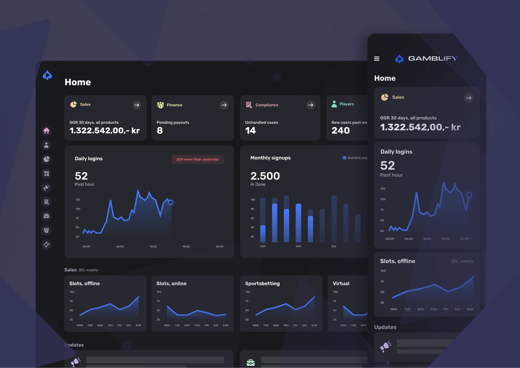Open the shapes icon in sidebar
Viewport: 520px width, 368px height.
(x=46, y=173)
